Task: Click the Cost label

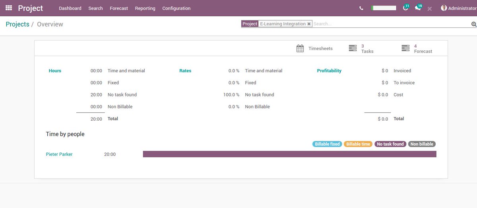Action: coord(398,94)
